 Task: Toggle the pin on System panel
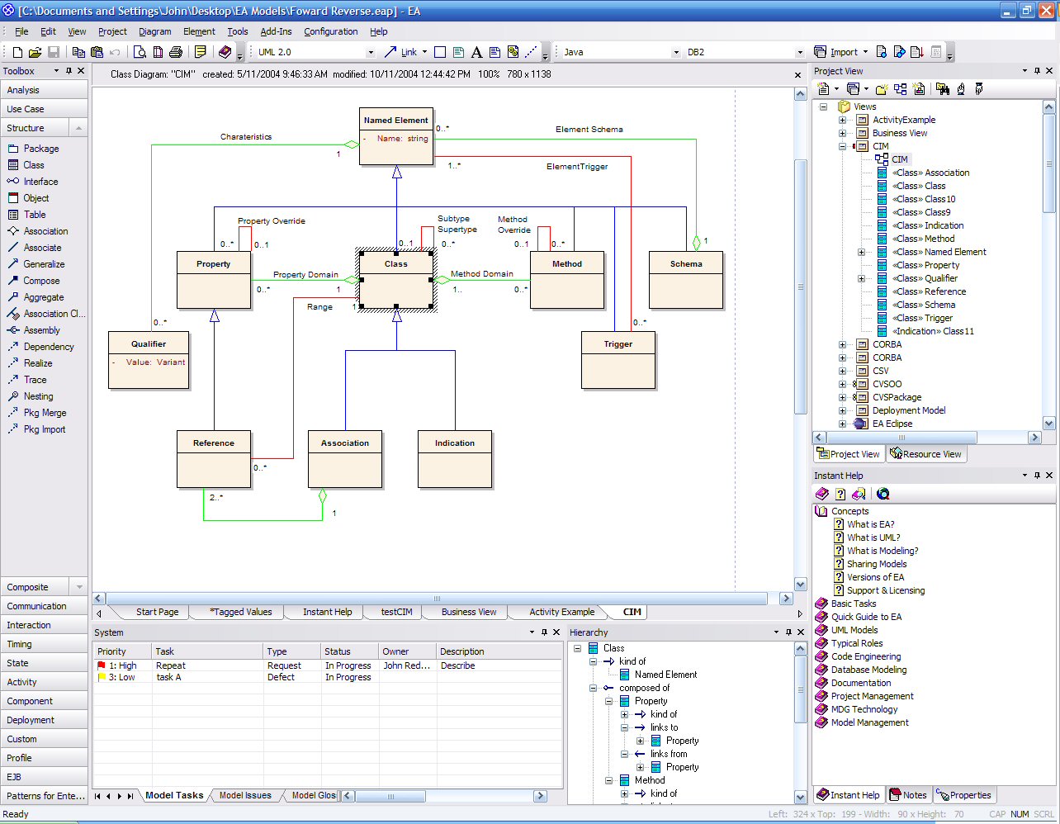click(544, 632)
